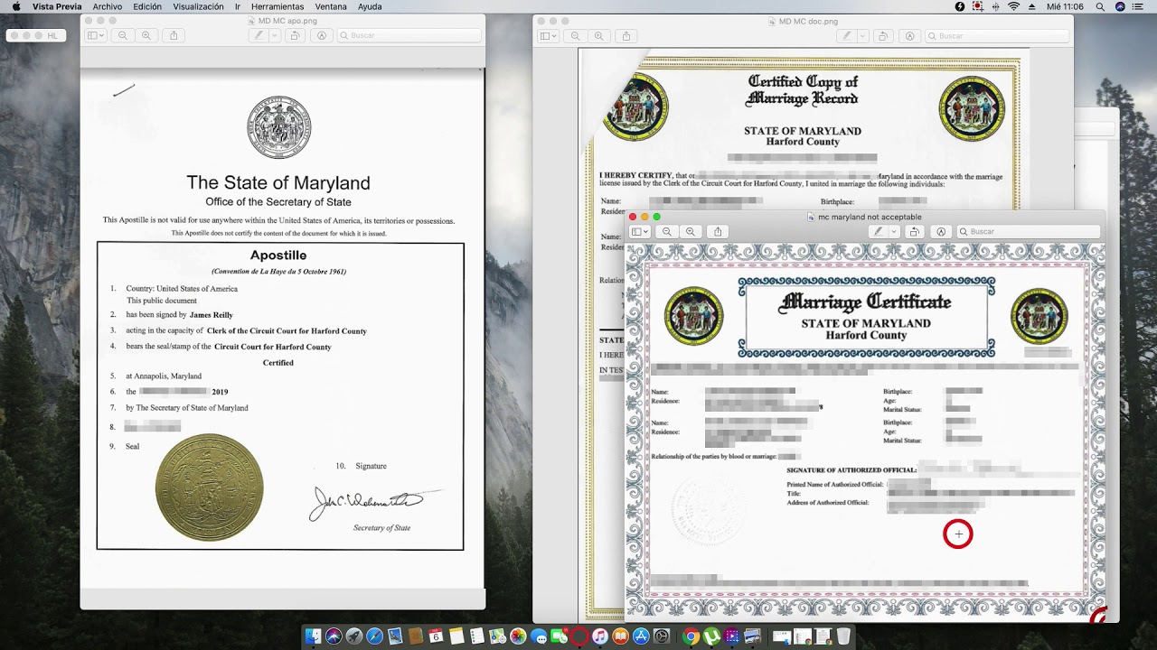The width and height of the screenshot is (1157, 650).
Task: Open sidebar view menu in MD MC doc.png window
Action: coord(548,36)
